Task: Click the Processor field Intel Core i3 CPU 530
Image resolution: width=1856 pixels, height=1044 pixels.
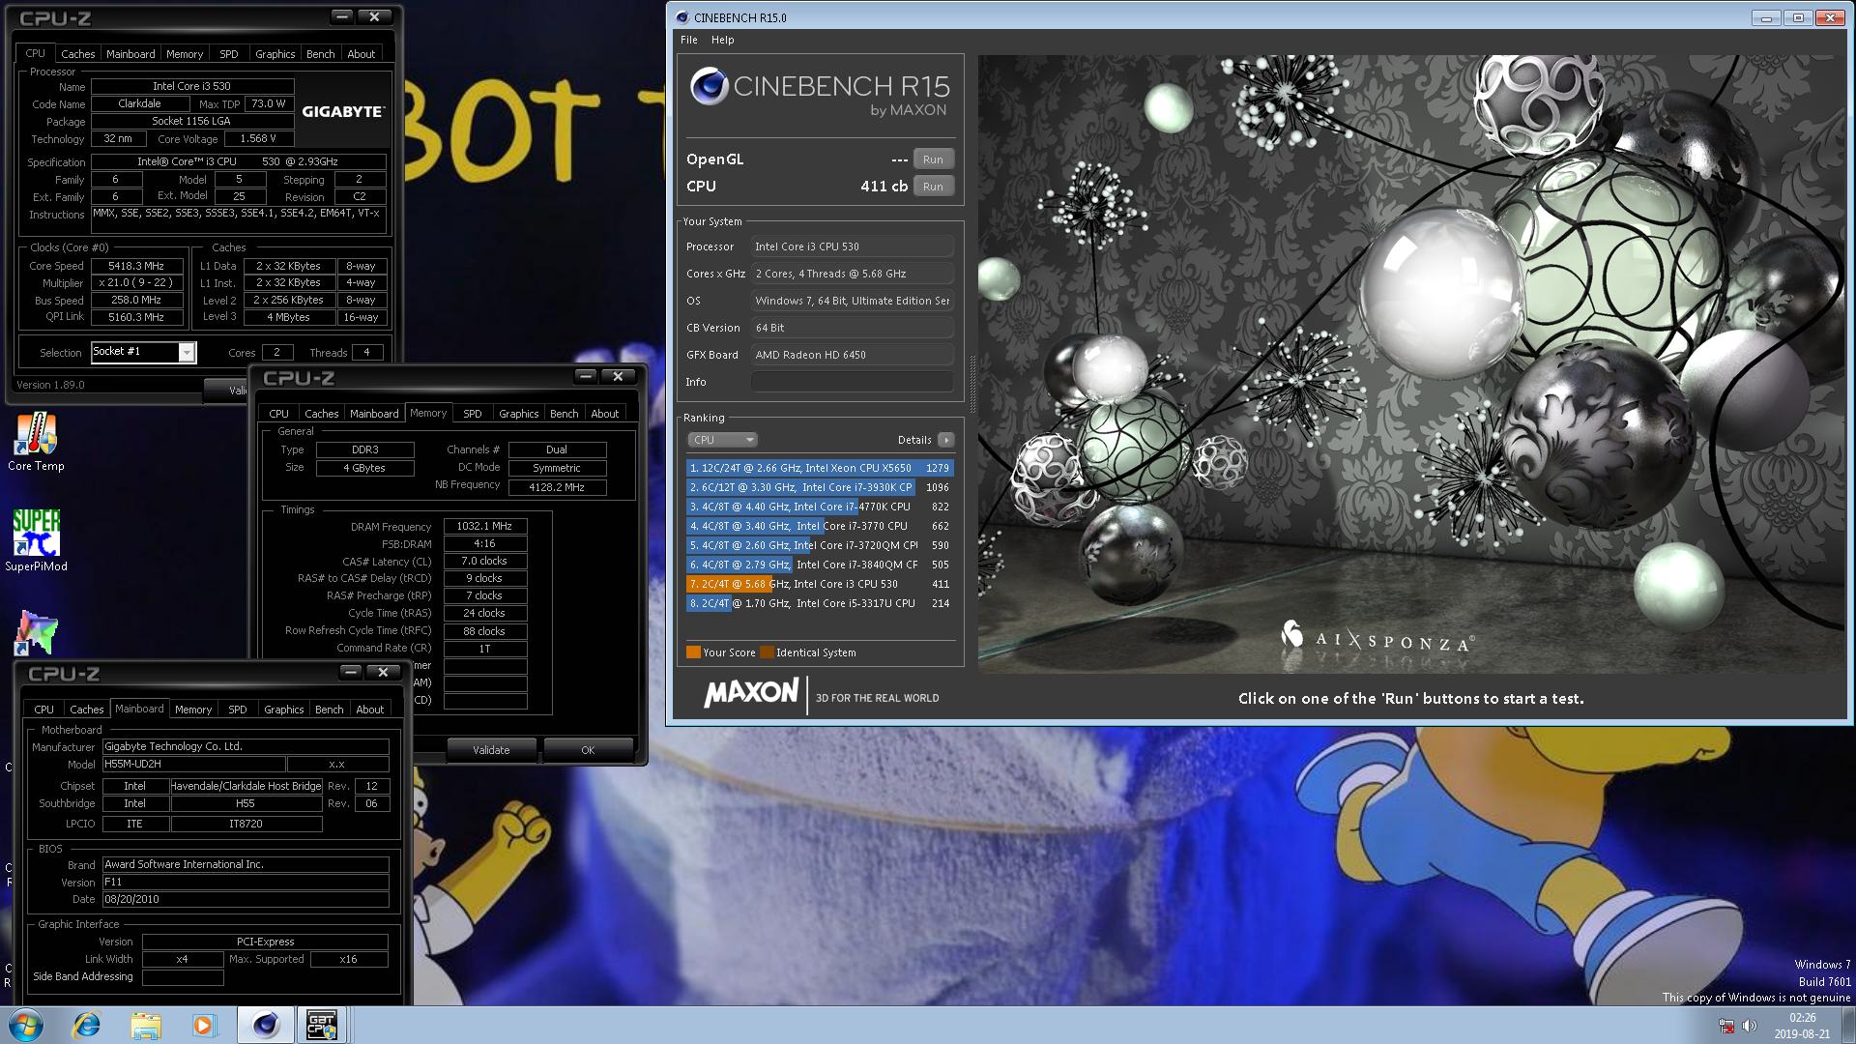Action: (x=853, y=246)
